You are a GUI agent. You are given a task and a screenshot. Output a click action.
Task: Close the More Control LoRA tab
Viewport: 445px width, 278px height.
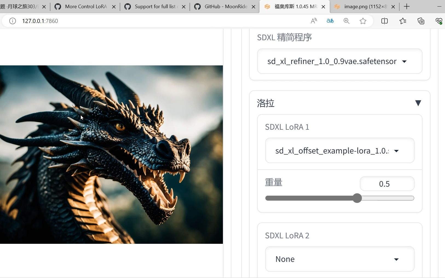tap(114, 7)
